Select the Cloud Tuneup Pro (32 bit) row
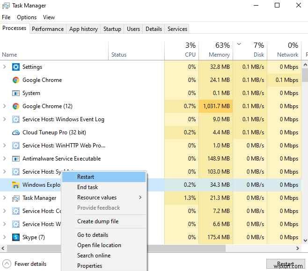The image size is (308, 271). 150,132
